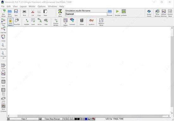174x121 pixels.
Task: Open the View menu
Action: pos(15,6)
